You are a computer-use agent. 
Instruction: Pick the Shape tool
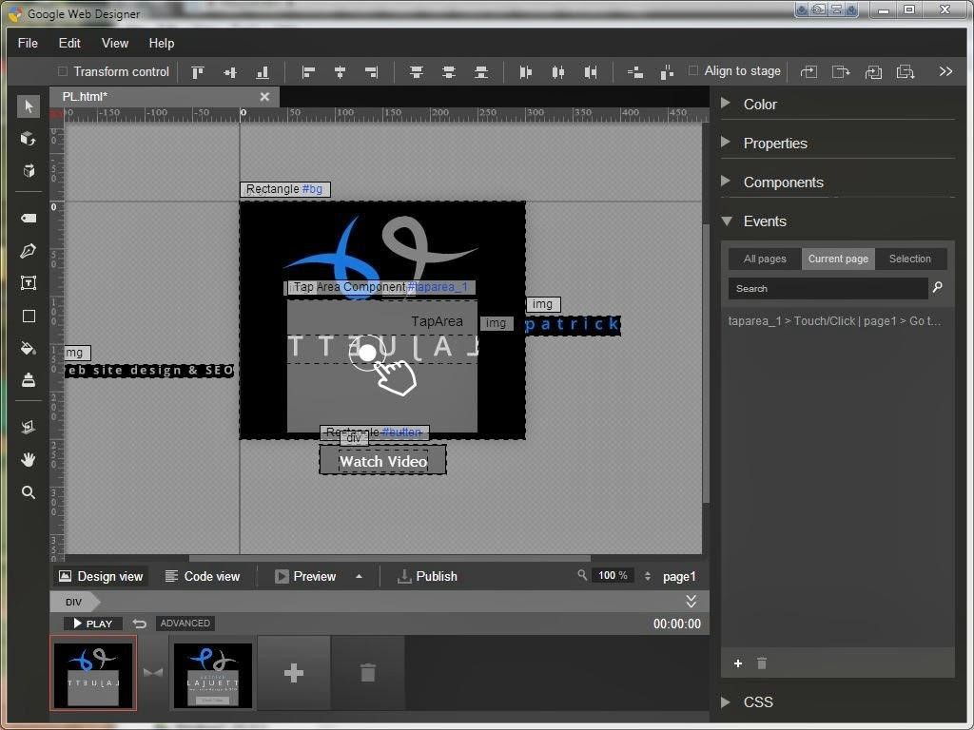pyautogui.click(x=28, y=316)
